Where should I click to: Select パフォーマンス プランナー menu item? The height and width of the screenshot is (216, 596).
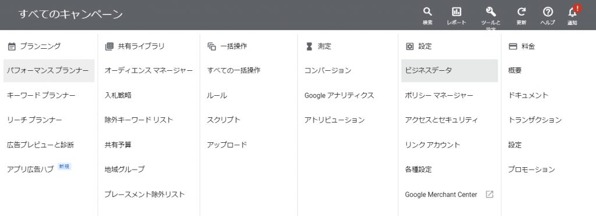[x=49, y=70]
